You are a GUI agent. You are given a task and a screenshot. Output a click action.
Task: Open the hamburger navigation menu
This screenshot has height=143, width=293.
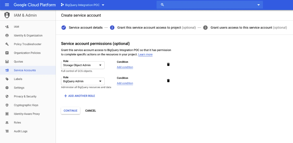click(7, 5)
